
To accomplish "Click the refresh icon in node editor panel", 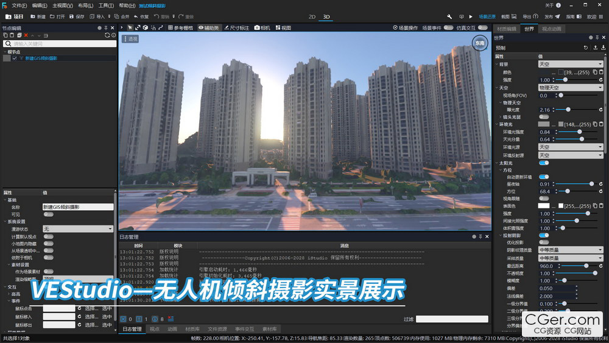I will click(x=107, y=35).
